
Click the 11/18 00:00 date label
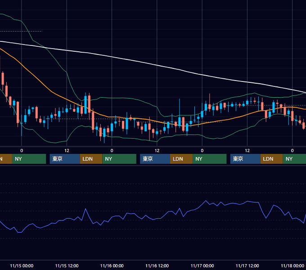pos(292,265)
